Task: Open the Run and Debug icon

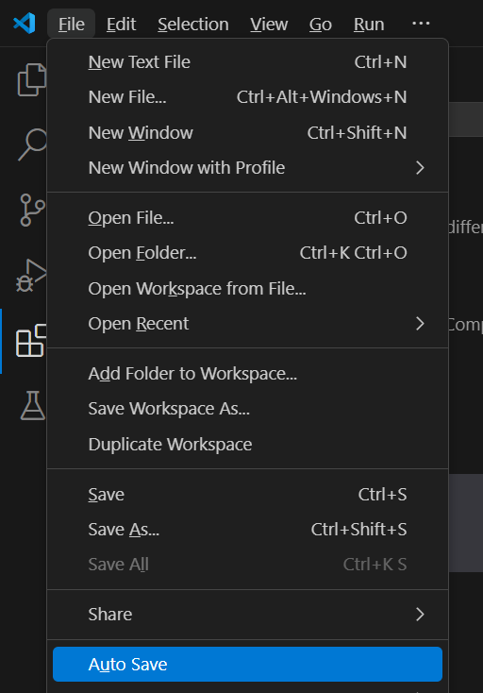Action: point(32,275)
